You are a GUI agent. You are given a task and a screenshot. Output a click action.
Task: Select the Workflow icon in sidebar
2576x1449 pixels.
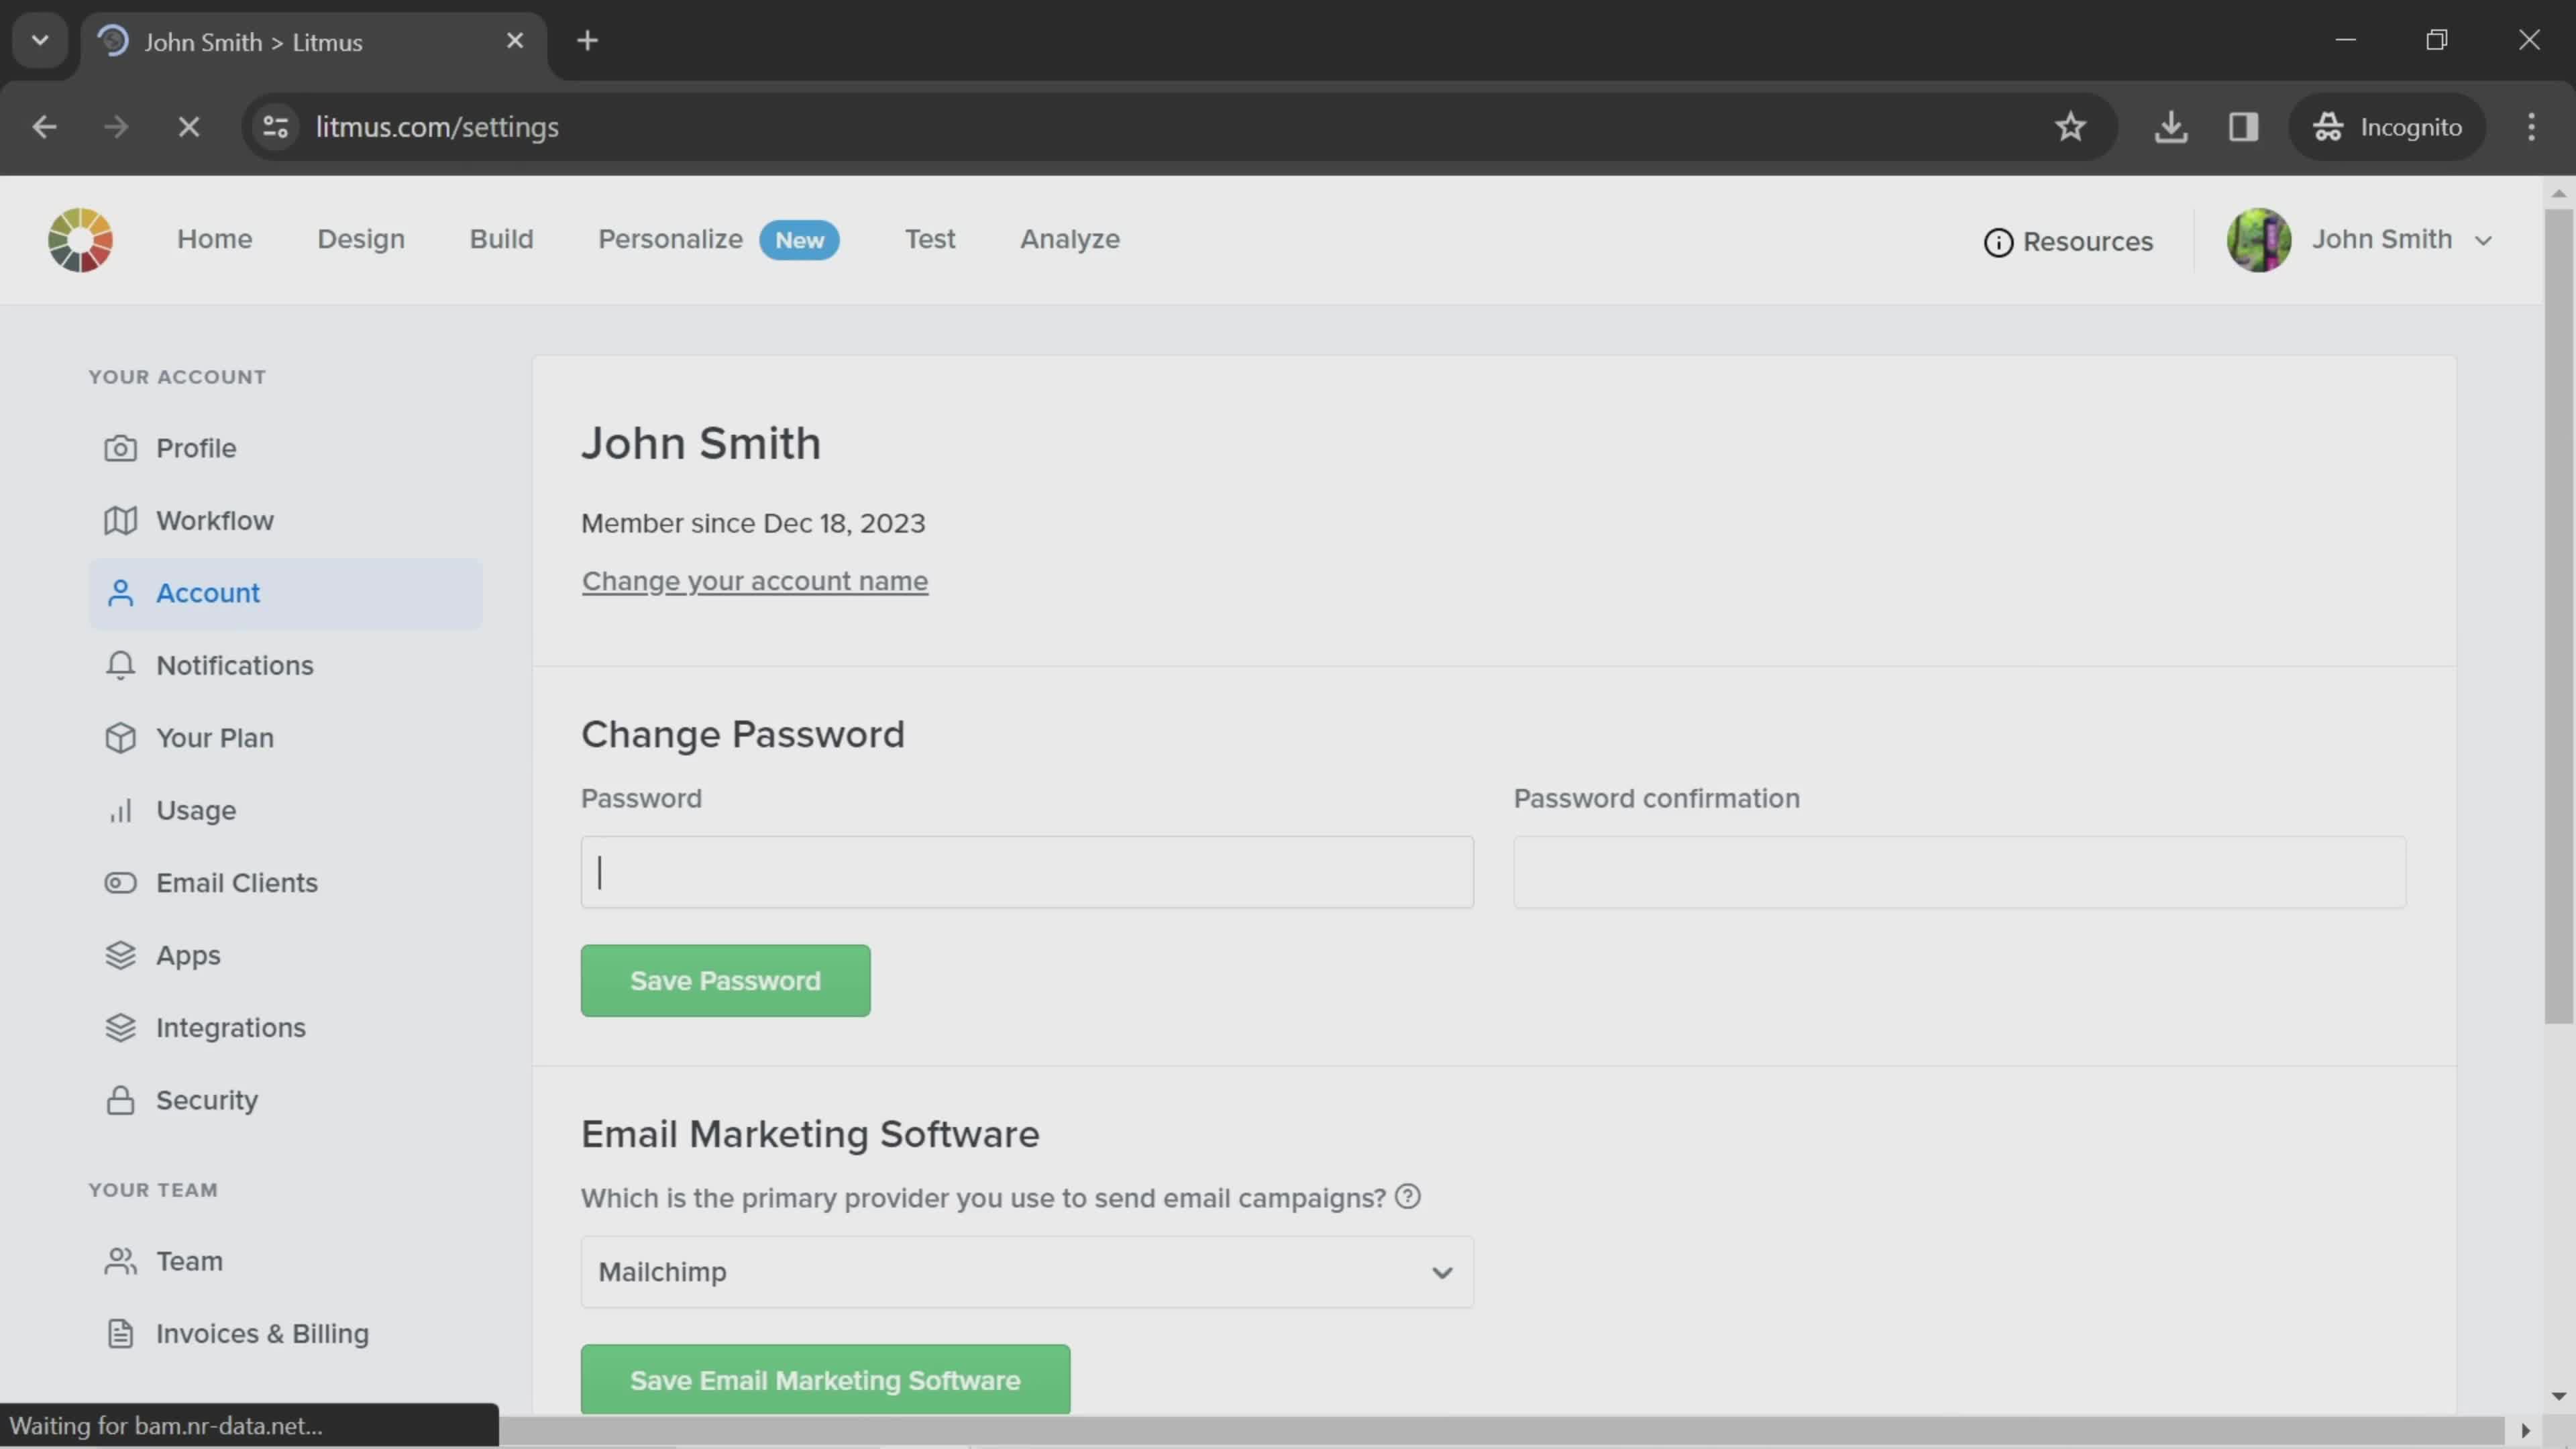tap(120, 520)
